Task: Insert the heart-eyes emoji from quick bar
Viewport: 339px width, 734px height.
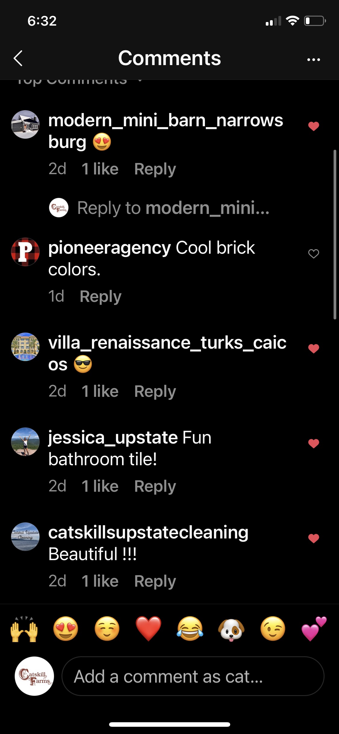Action: pos(66,629)
